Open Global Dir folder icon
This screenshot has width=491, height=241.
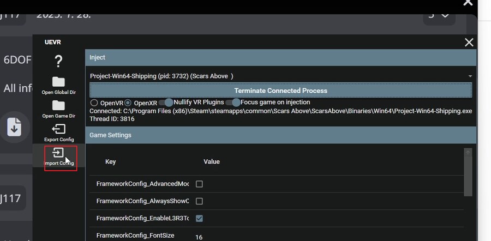point(58,82)
